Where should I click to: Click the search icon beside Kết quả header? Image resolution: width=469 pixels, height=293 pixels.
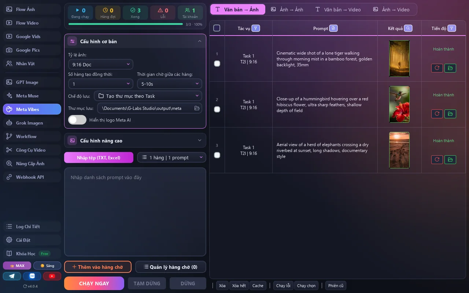tap(408, 28)
